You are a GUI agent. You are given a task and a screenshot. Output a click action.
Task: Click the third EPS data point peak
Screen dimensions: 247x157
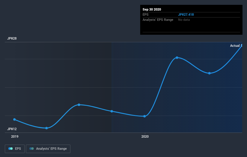(x=79, y=105)
